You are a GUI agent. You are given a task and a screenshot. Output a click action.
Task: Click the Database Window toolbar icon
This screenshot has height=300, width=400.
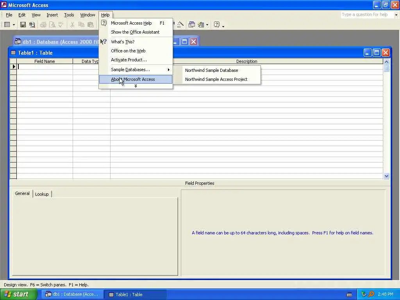[191, 25]
